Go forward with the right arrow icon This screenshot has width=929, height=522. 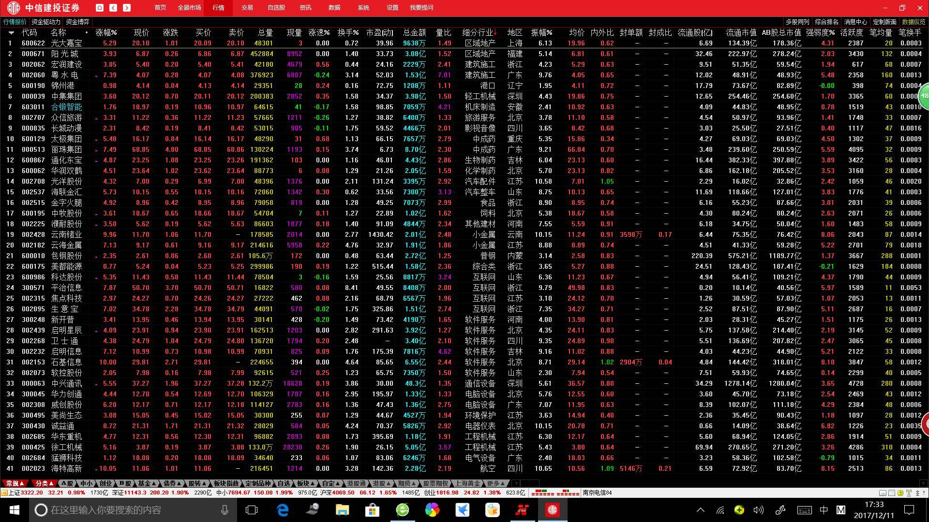tap(127, 8)
